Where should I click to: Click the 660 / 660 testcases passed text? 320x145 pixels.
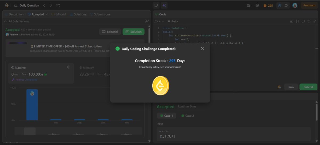pyautogui.click(x=36, y=30)
